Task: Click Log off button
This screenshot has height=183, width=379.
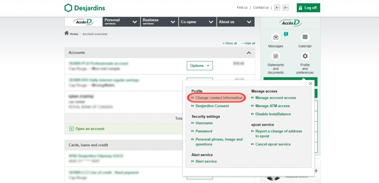Action: click(308, 8)
